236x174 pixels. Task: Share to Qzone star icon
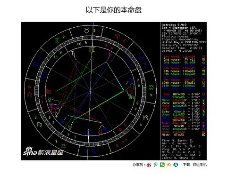pyautogui.click(x=169, y=165)
